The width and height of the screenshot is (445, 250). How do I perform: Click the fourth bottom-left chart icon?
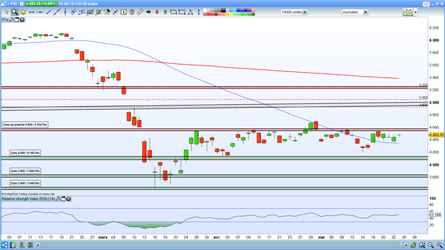click(x=30, y=245)
